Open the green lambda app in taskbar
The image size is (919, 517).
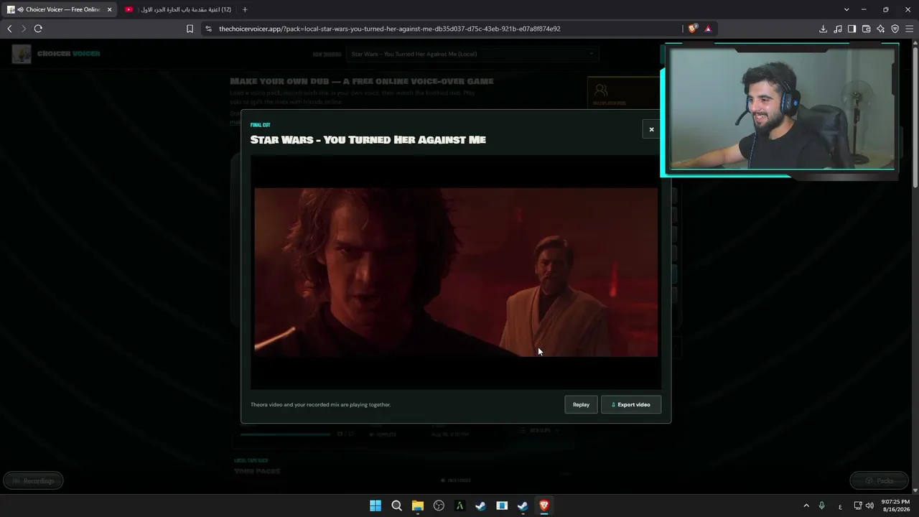[x=459, y=506]
